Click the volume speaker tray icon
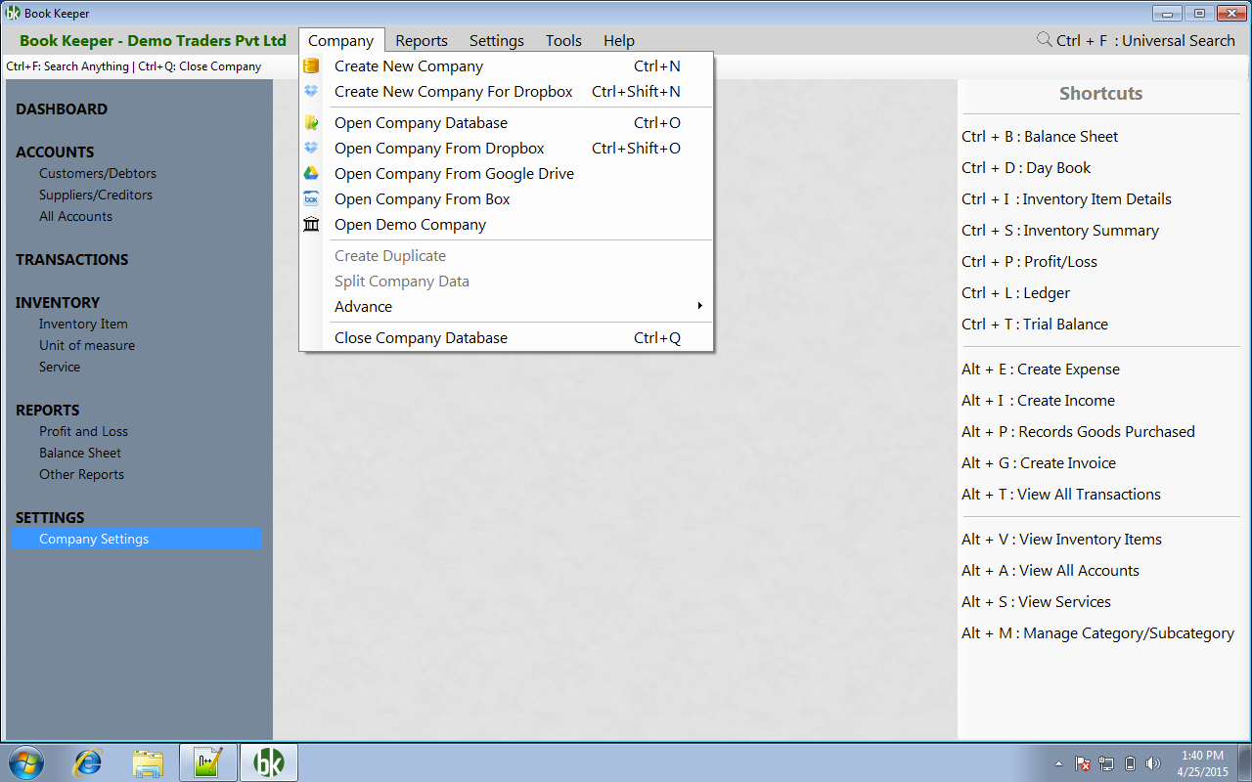Viewport: 1252px width, 782px height. 1153,763
